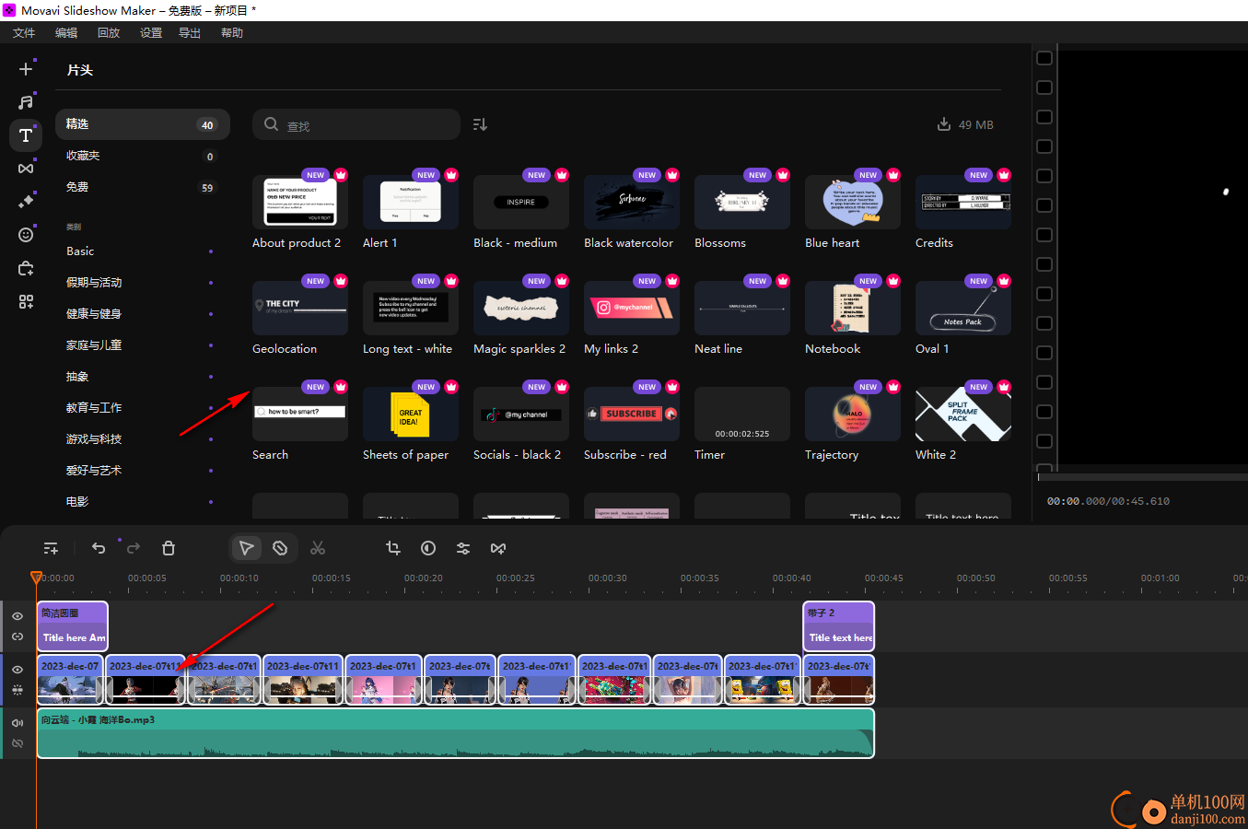Open the transitions panel in sidebar

point(26,169)
